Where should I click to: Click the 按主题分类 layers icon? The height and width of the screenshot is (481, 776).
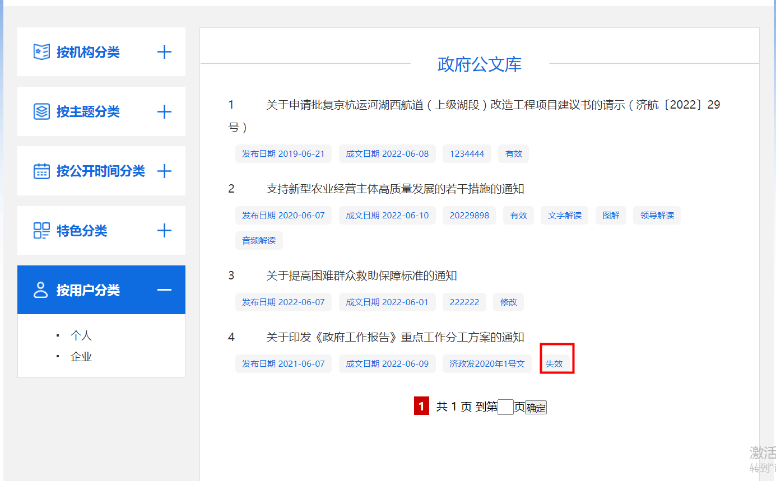pyautogui.click(x=41, y=111)
